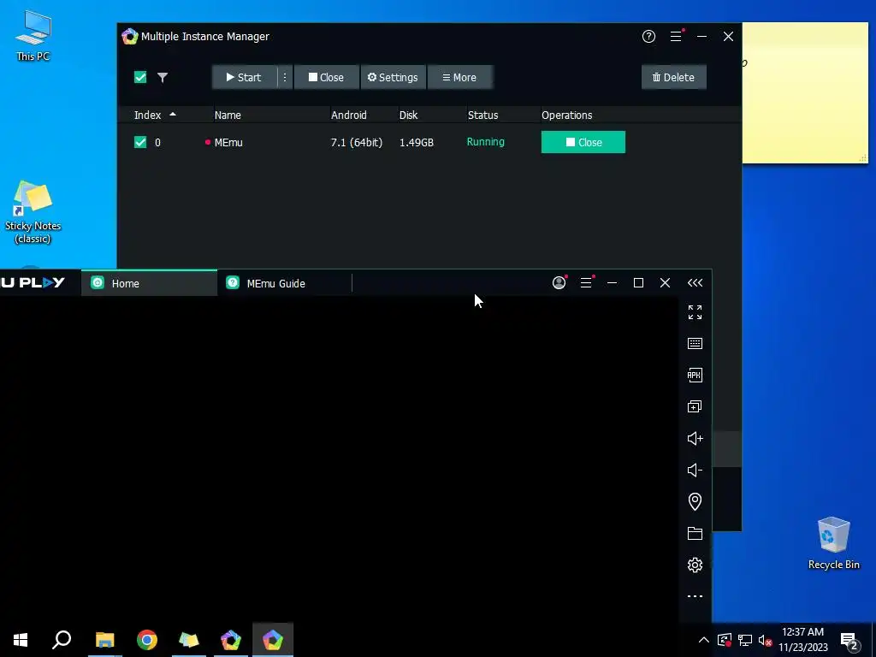The image size is (876, 657).
Task: Click the 7.1 (64bit) Android cell
Action: 357,143
